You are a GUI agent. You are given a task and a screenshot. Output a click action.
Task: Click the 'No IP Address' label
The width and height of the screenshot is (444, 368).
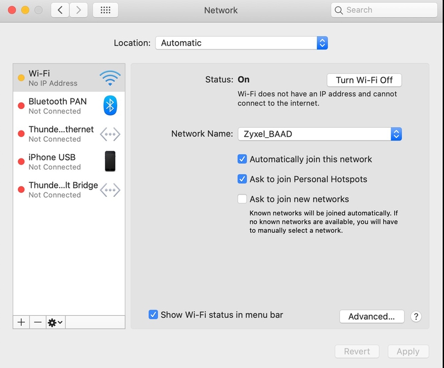coord(53,83)
